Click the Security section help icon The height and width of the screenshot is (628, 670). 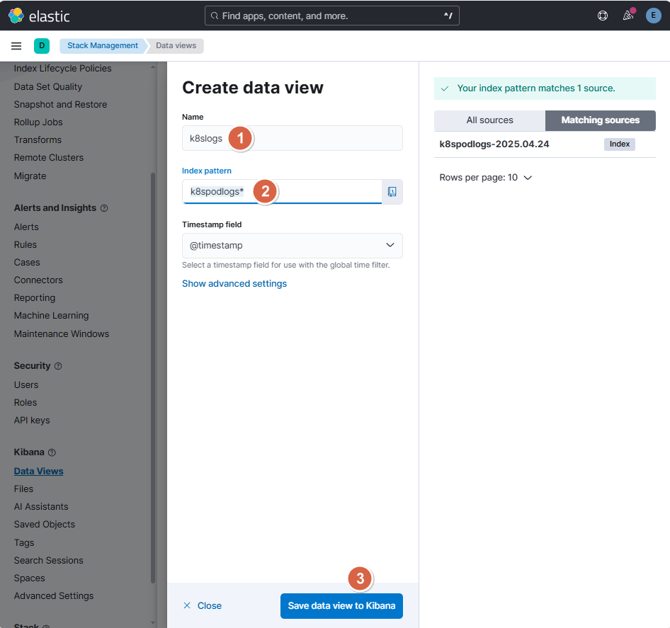(x=58, y=366)
